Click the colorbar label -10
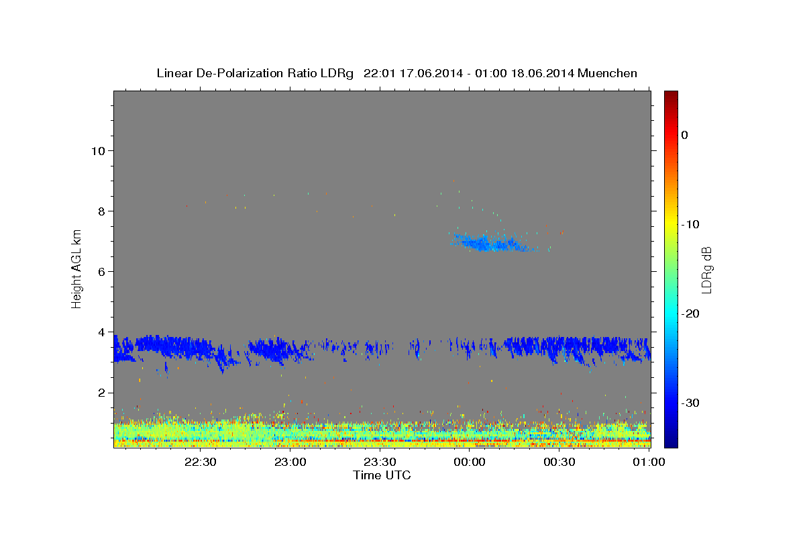The width and height of the screenshot is (805, 537). [x=691, y=224]
